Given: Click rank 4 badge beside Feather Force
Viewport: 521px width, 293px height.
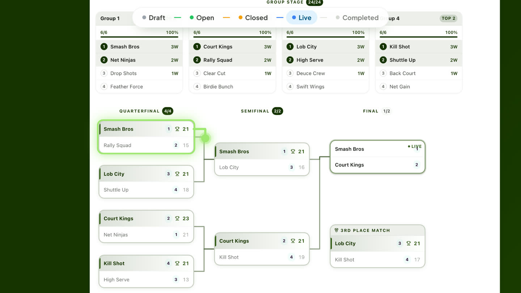Looking at the screenshot, I should pos(104,86).
